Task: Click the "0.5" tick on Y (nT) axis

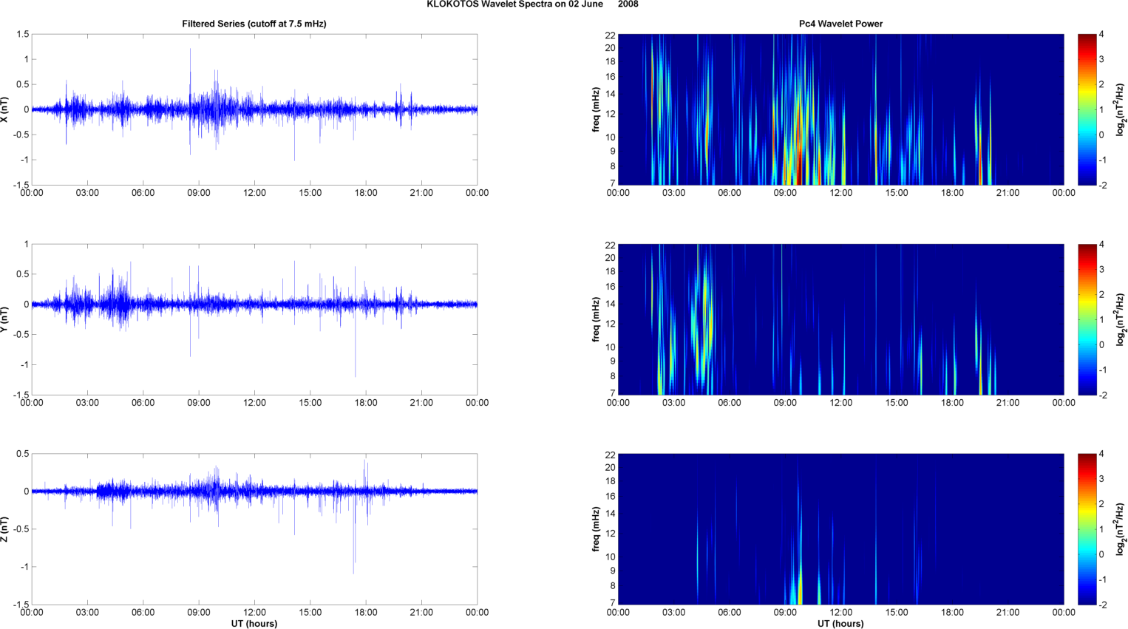Action: coord(22,274)
